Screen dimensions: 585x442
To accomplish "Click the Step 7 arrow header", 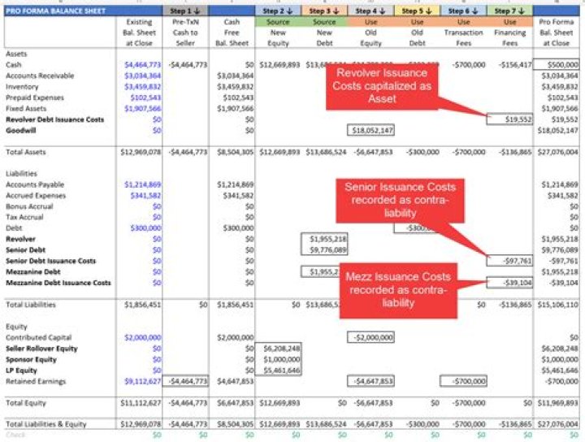I will 510,11.
